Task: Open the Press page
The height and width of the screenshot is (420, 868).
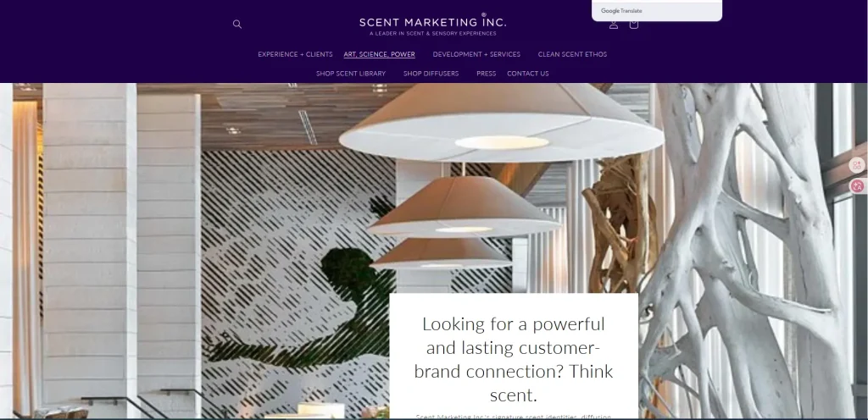Action: tap(486, 74)
